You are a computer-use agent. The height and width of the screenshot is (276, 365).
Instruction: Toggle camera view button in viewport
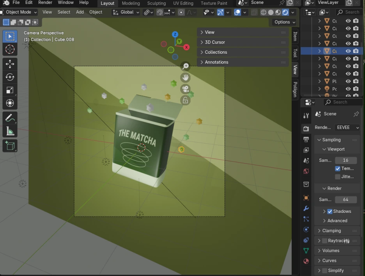pos(185,89)
